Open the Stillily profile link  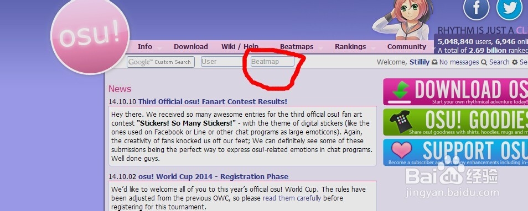[x=419, y=62]
